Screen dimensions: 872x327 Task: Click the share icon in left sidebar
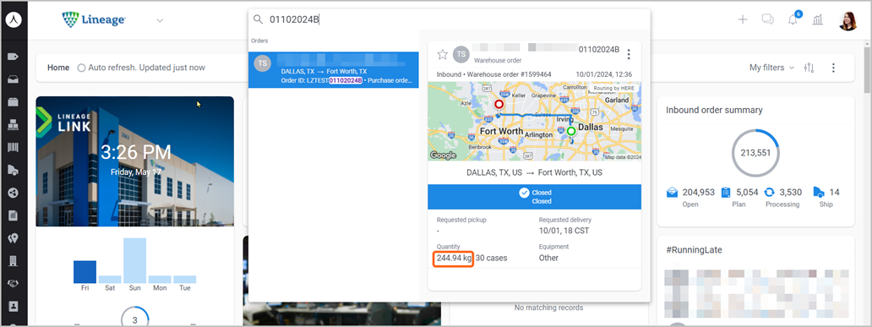pos(14,193)
